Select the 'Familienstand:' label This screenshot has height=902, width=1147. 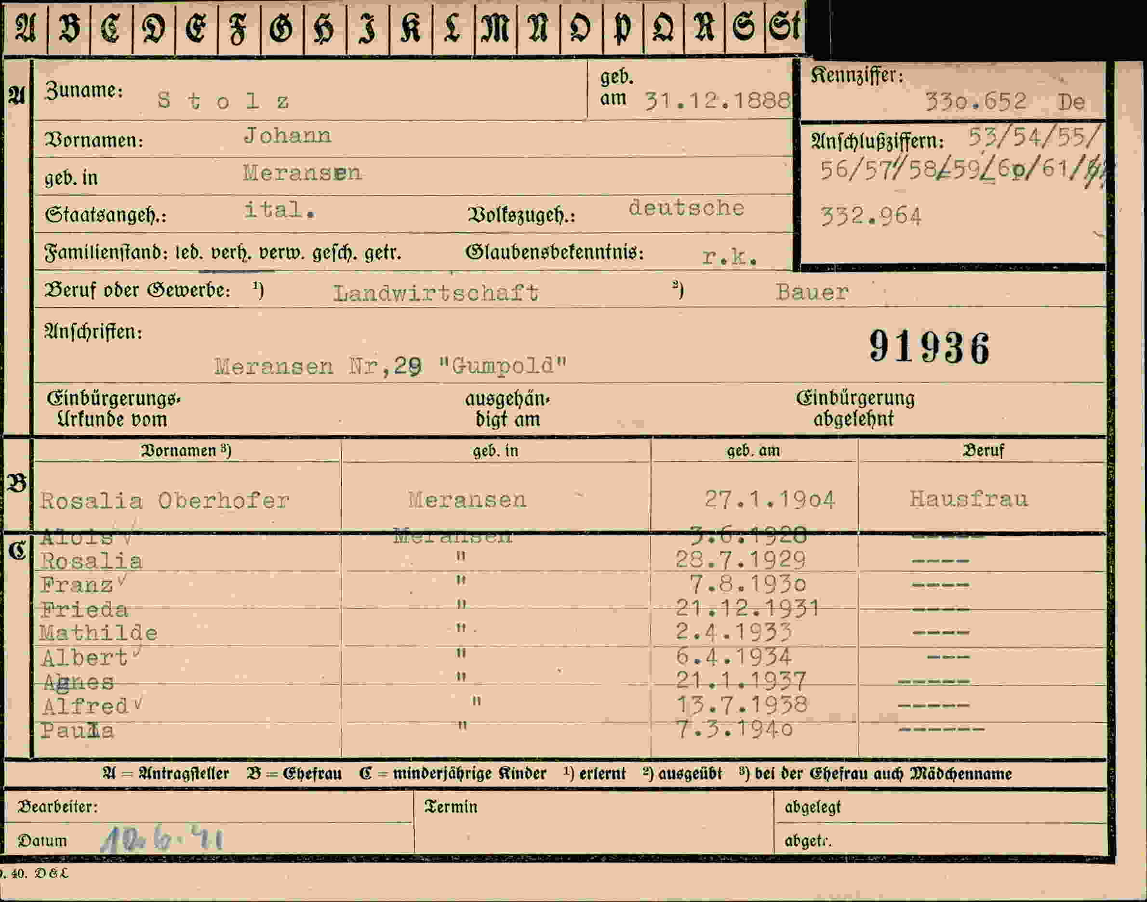coord(106,253)
